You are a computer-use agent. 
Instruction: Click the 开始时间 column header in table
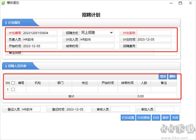[107, 83]
